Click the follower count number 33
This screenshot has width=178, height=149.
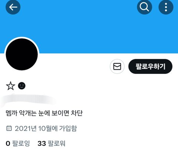[x=42, y=143]
